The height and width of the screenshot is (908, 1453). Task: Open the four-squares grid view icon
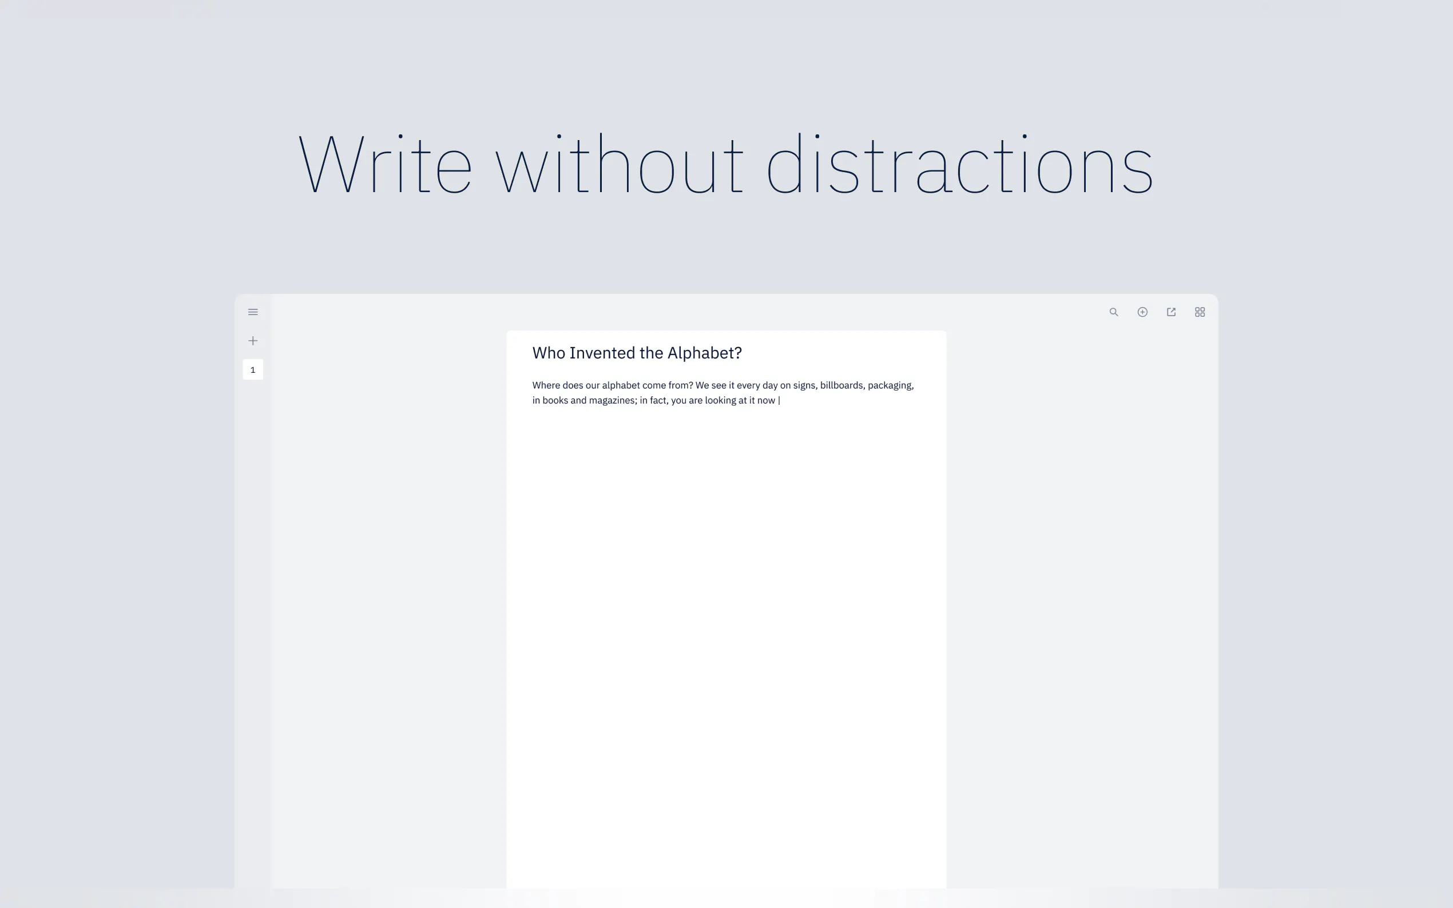(x=1200, y=312)
